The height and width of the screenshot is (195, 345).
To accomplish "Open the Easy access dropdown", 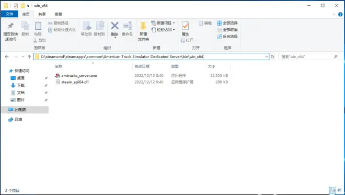I will click(x=163, y=30).
